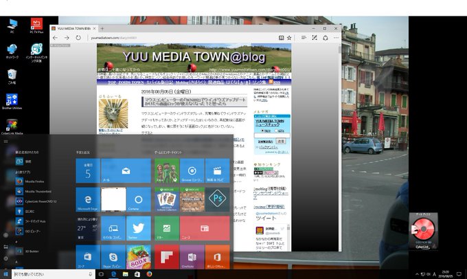Open the PC desktop icon

click(x=12, y=25)
